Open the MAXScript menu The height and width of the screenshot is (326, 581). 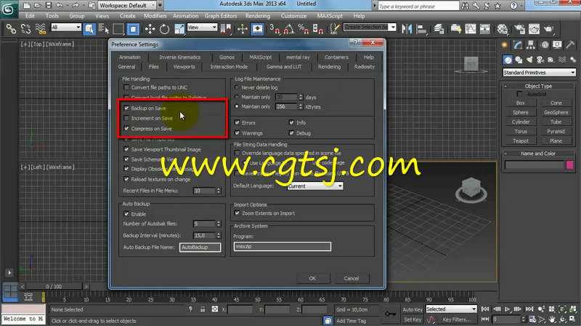coord(330,16)
